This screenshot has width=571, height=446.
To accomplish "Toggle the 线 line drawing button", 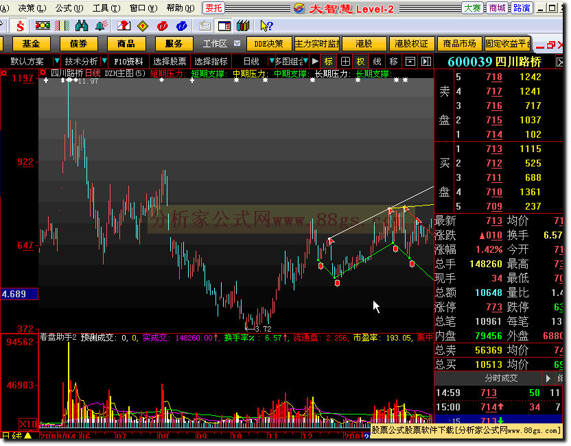I will point(377,62).
